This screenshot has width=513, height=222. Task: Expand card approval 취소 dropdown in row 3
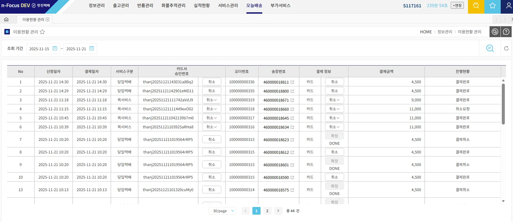[212, 100]
